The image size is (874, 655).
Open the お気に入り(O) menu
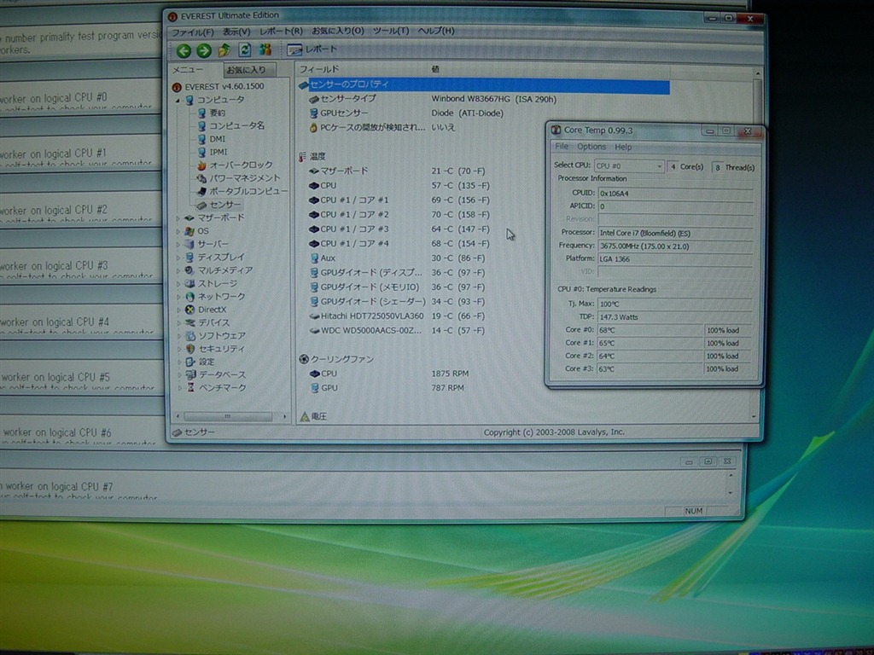[338, 31]
